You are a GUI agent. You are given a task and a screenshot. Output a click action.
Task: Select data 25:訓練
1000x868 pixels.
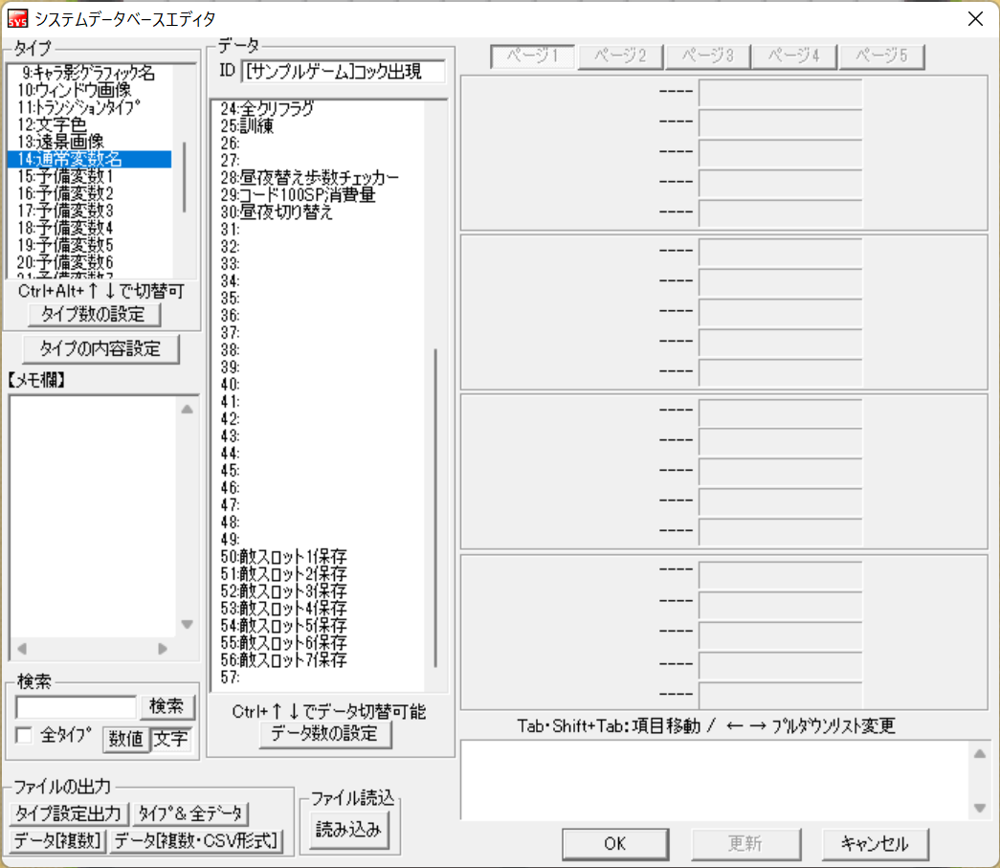318,126
